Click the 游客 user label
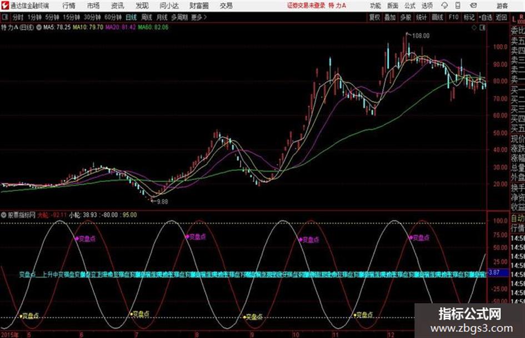525x338 pixels. (x=502, y=6)
